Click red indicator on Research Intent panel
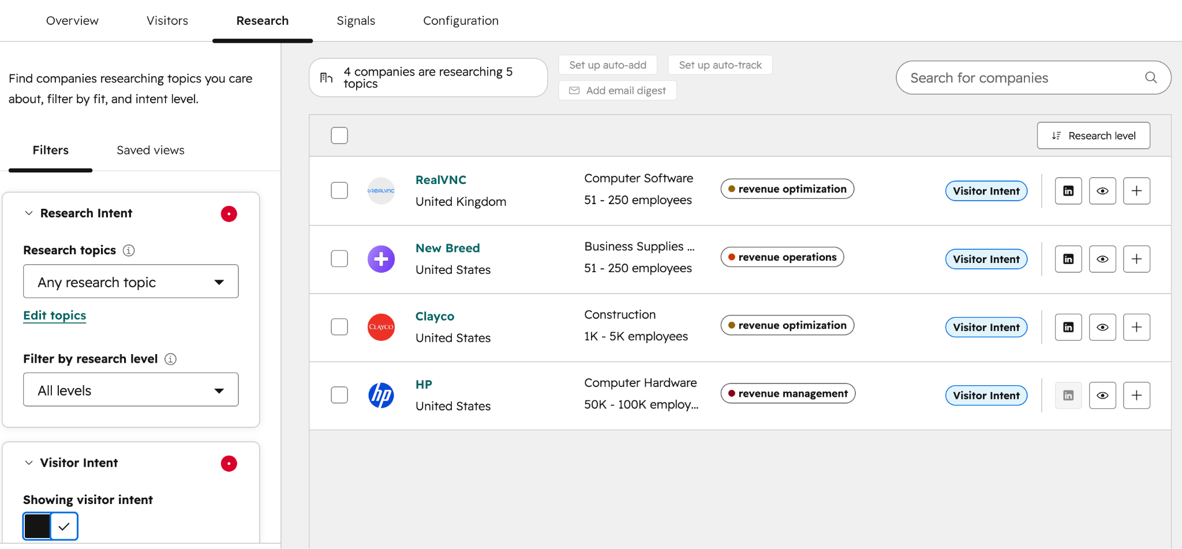The width and height of the screenshot is (1182, 549). click(229, 214)
